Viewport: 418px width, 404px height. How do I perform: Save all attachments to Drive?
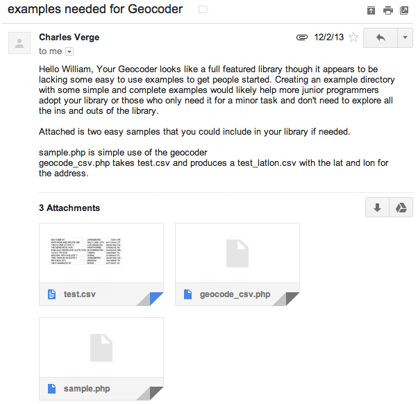coord(401,208)
